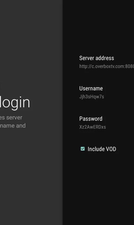
Task: Click the description line ending in 'name and'
Action: pyautogui.click(x=13, y=125)
